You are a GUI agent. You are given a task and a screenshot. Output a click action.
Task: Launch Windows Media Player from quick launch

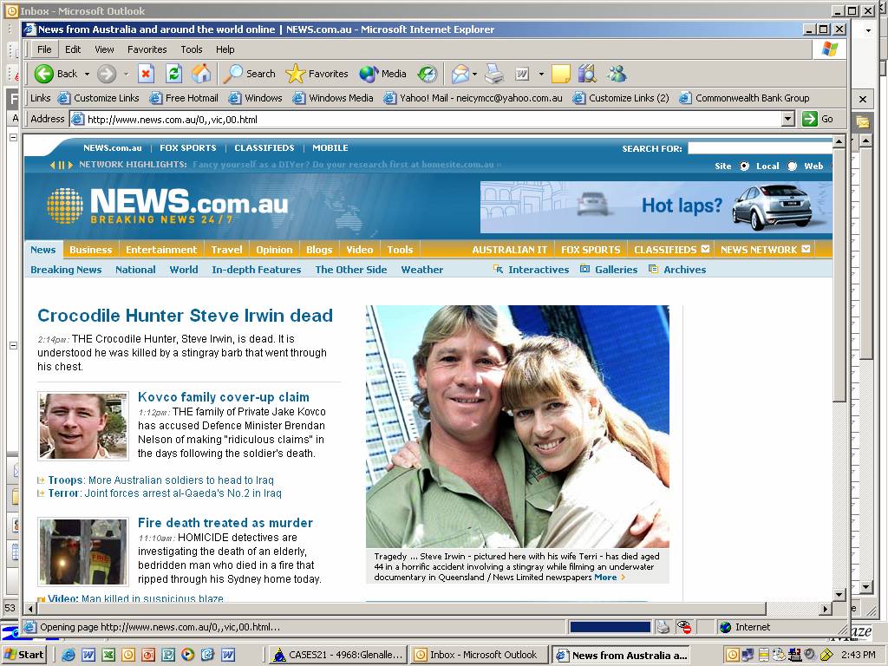tap(188, 655)
